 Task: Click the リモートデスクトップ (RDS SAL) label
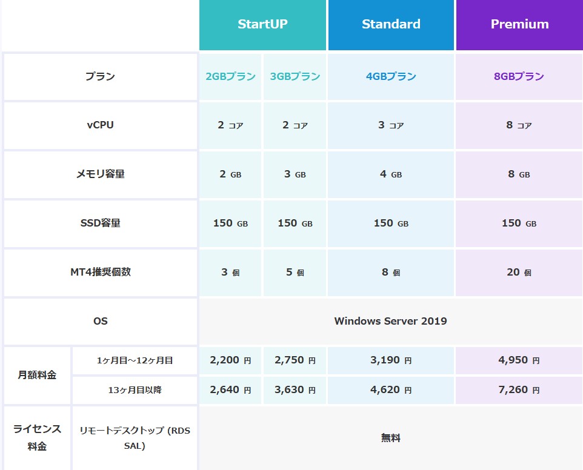pos(135,438)
